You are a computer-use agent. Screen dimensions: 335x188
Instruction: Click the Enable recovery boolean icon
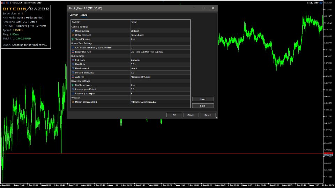tap(73, 85)
